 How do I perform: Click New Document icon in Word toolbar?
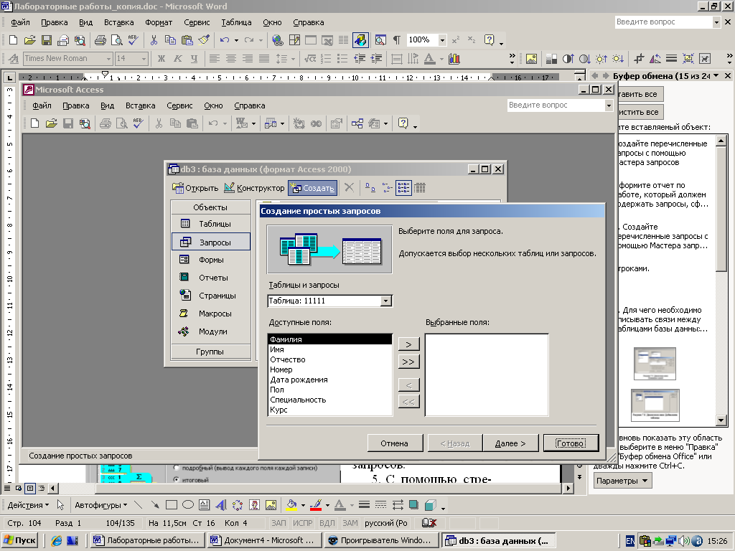[x=13, y=40]
